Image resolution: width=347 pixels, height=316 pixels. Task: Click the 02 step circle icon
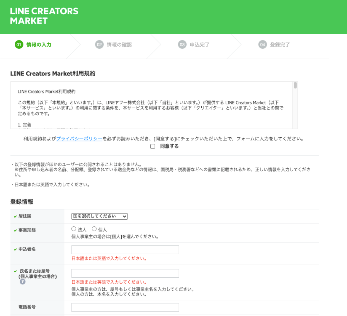[x=99, y=45]
